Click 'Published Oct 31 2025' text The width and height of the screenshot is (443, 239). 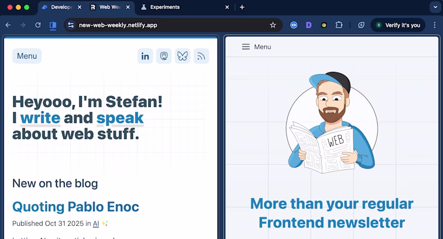(48, 224)
